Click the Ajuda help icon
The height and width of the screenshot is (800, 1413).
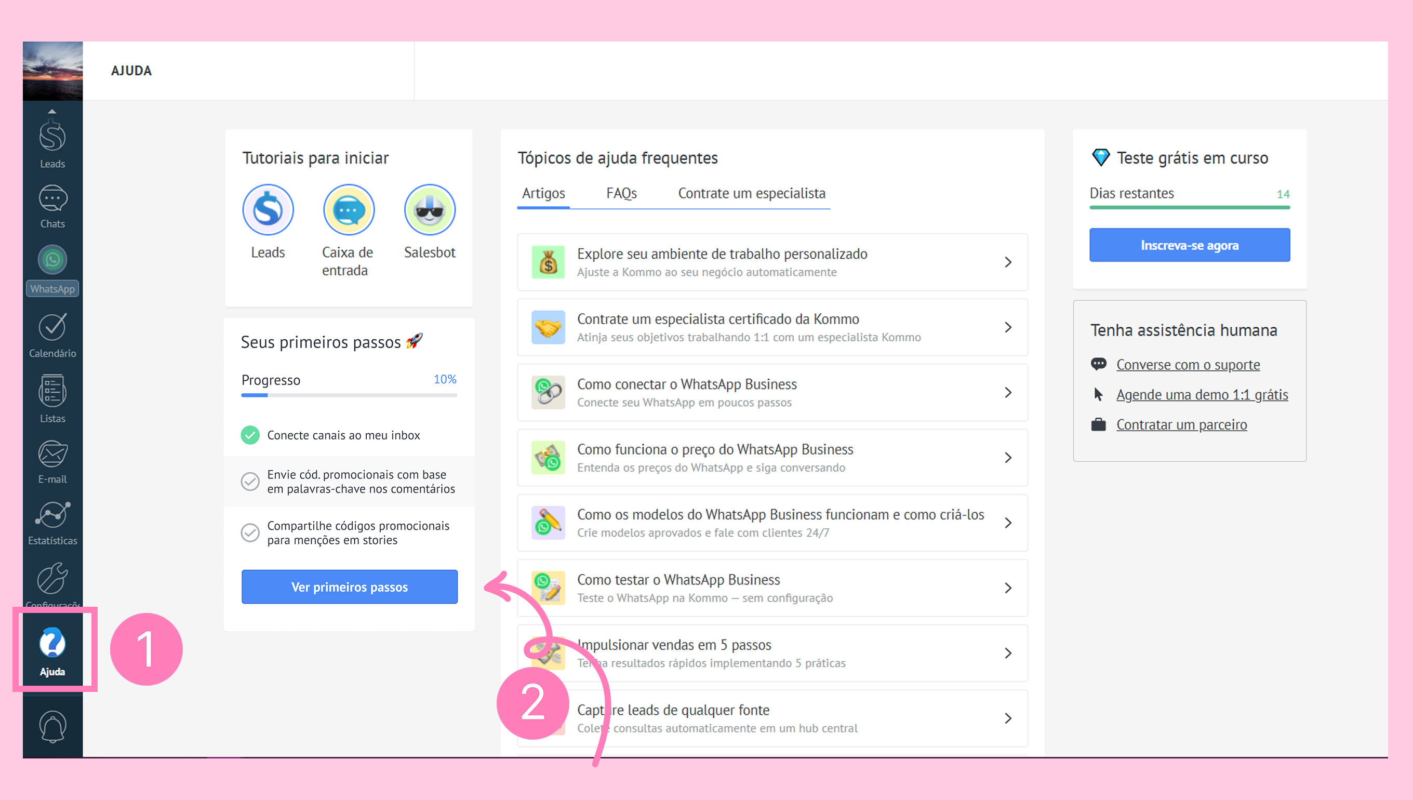52,642
